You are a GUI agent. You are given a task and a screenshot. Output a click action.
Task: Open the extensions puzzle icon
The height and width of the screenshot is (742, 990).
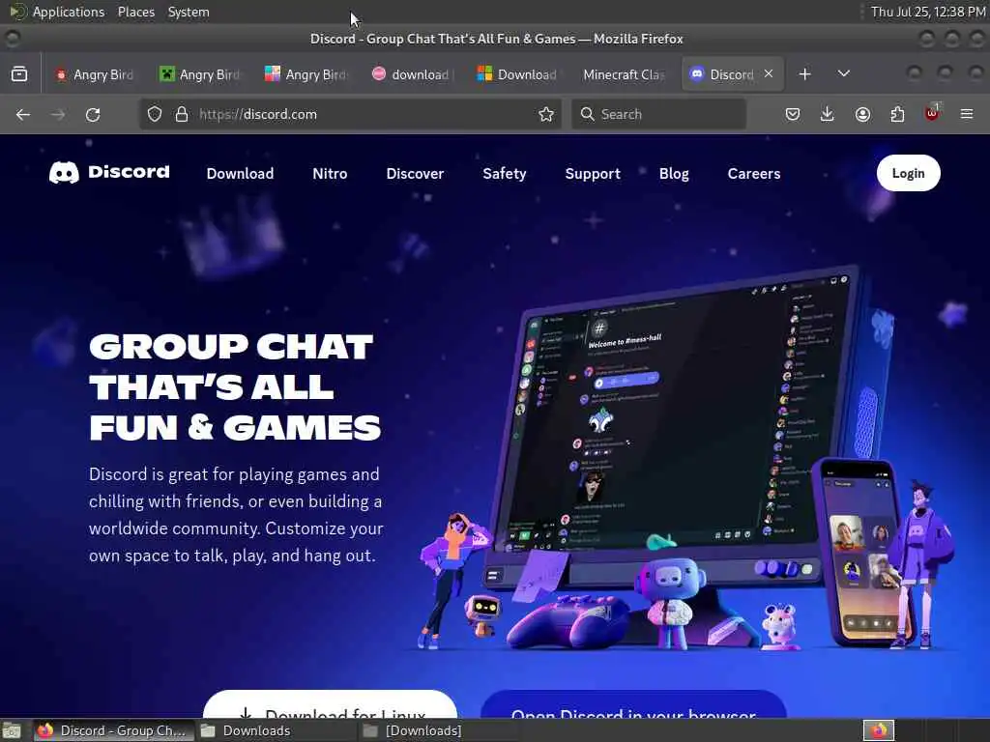pyautogui.click(x=897, y=114)
